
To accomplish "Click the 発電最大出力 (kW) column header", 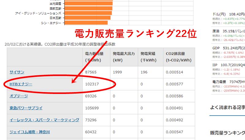I will point(124,57).
